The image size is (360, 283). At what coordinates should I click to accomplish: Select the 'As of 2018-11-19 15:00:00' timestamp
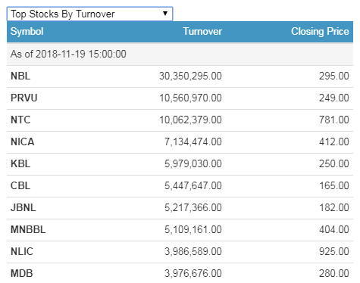coord(68,54)
